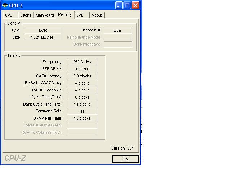
Task: Click the Channels # label
Action: pos(90,30)
